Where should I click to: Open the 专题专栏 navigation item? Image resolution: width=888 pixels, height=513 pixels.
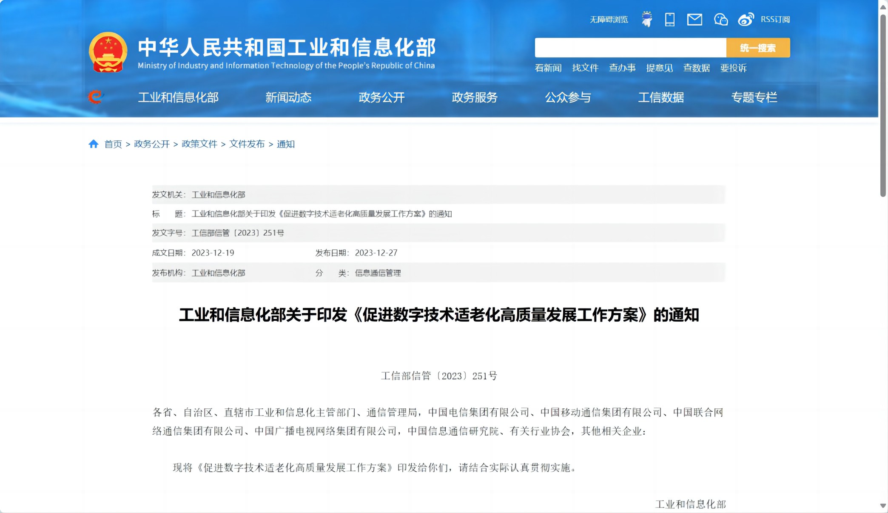tap(754, 97)
